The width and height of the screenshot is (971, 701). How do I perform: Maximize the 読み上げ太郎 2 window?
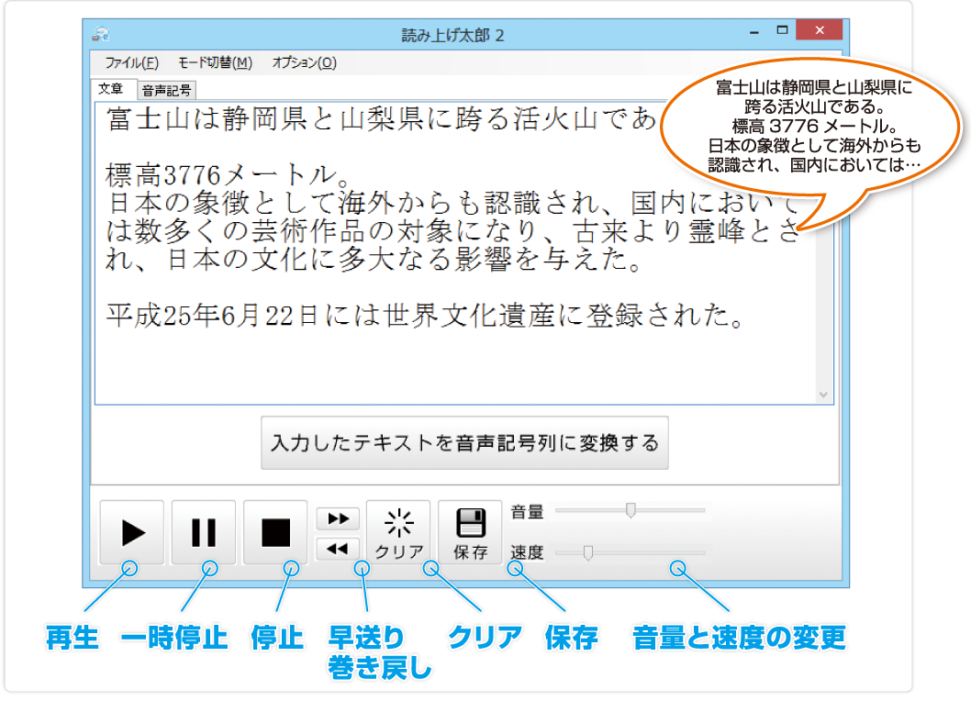[x=782, y=30]
